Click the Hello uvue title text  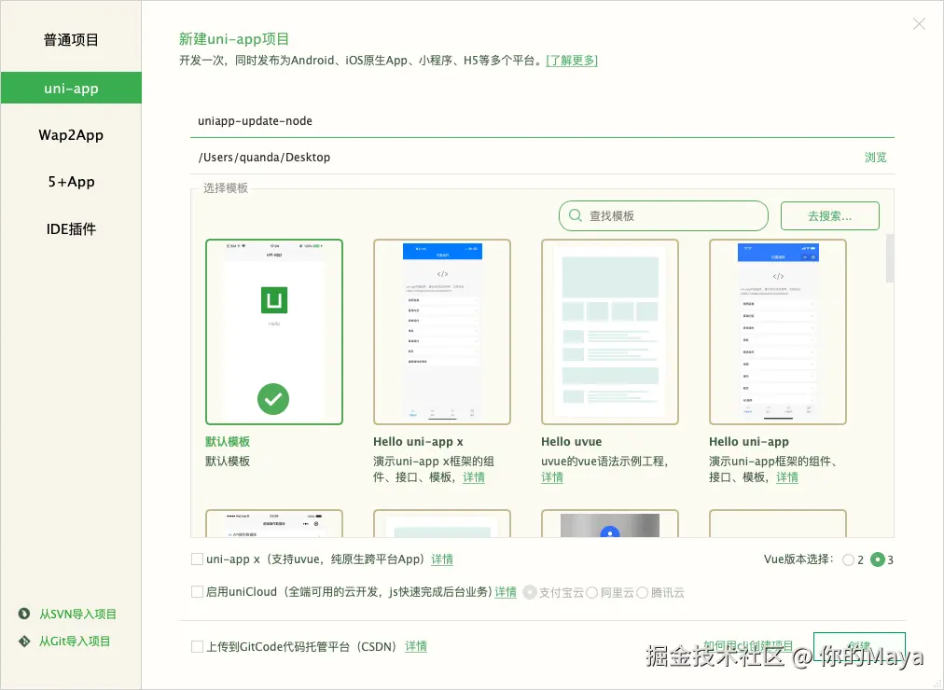[x=571, y=442]
